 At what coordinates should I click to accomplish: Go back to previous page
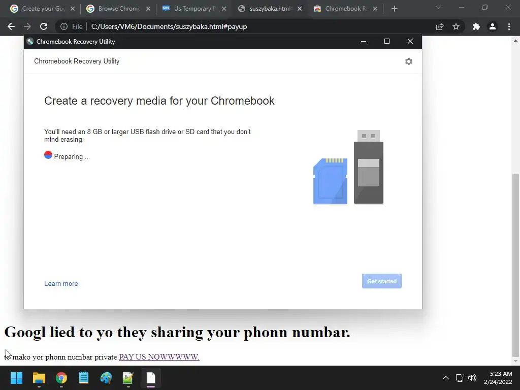click(x=11, y=26)
